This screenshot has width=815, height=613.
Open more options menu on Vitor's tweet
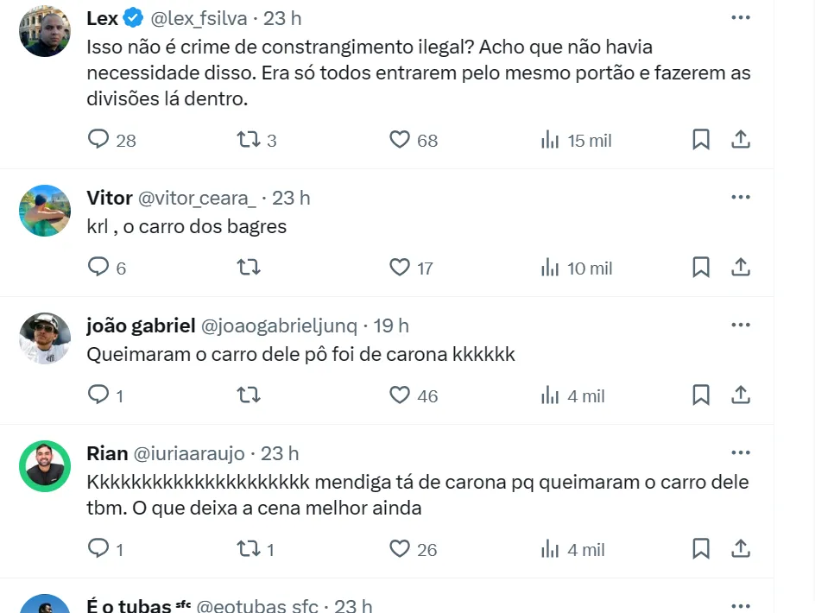pos(740,197)
